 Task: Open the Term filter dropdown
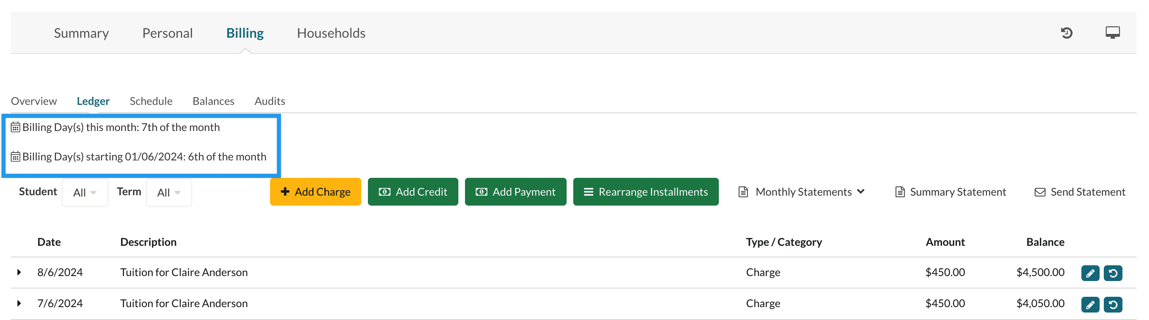coord(168,192)
